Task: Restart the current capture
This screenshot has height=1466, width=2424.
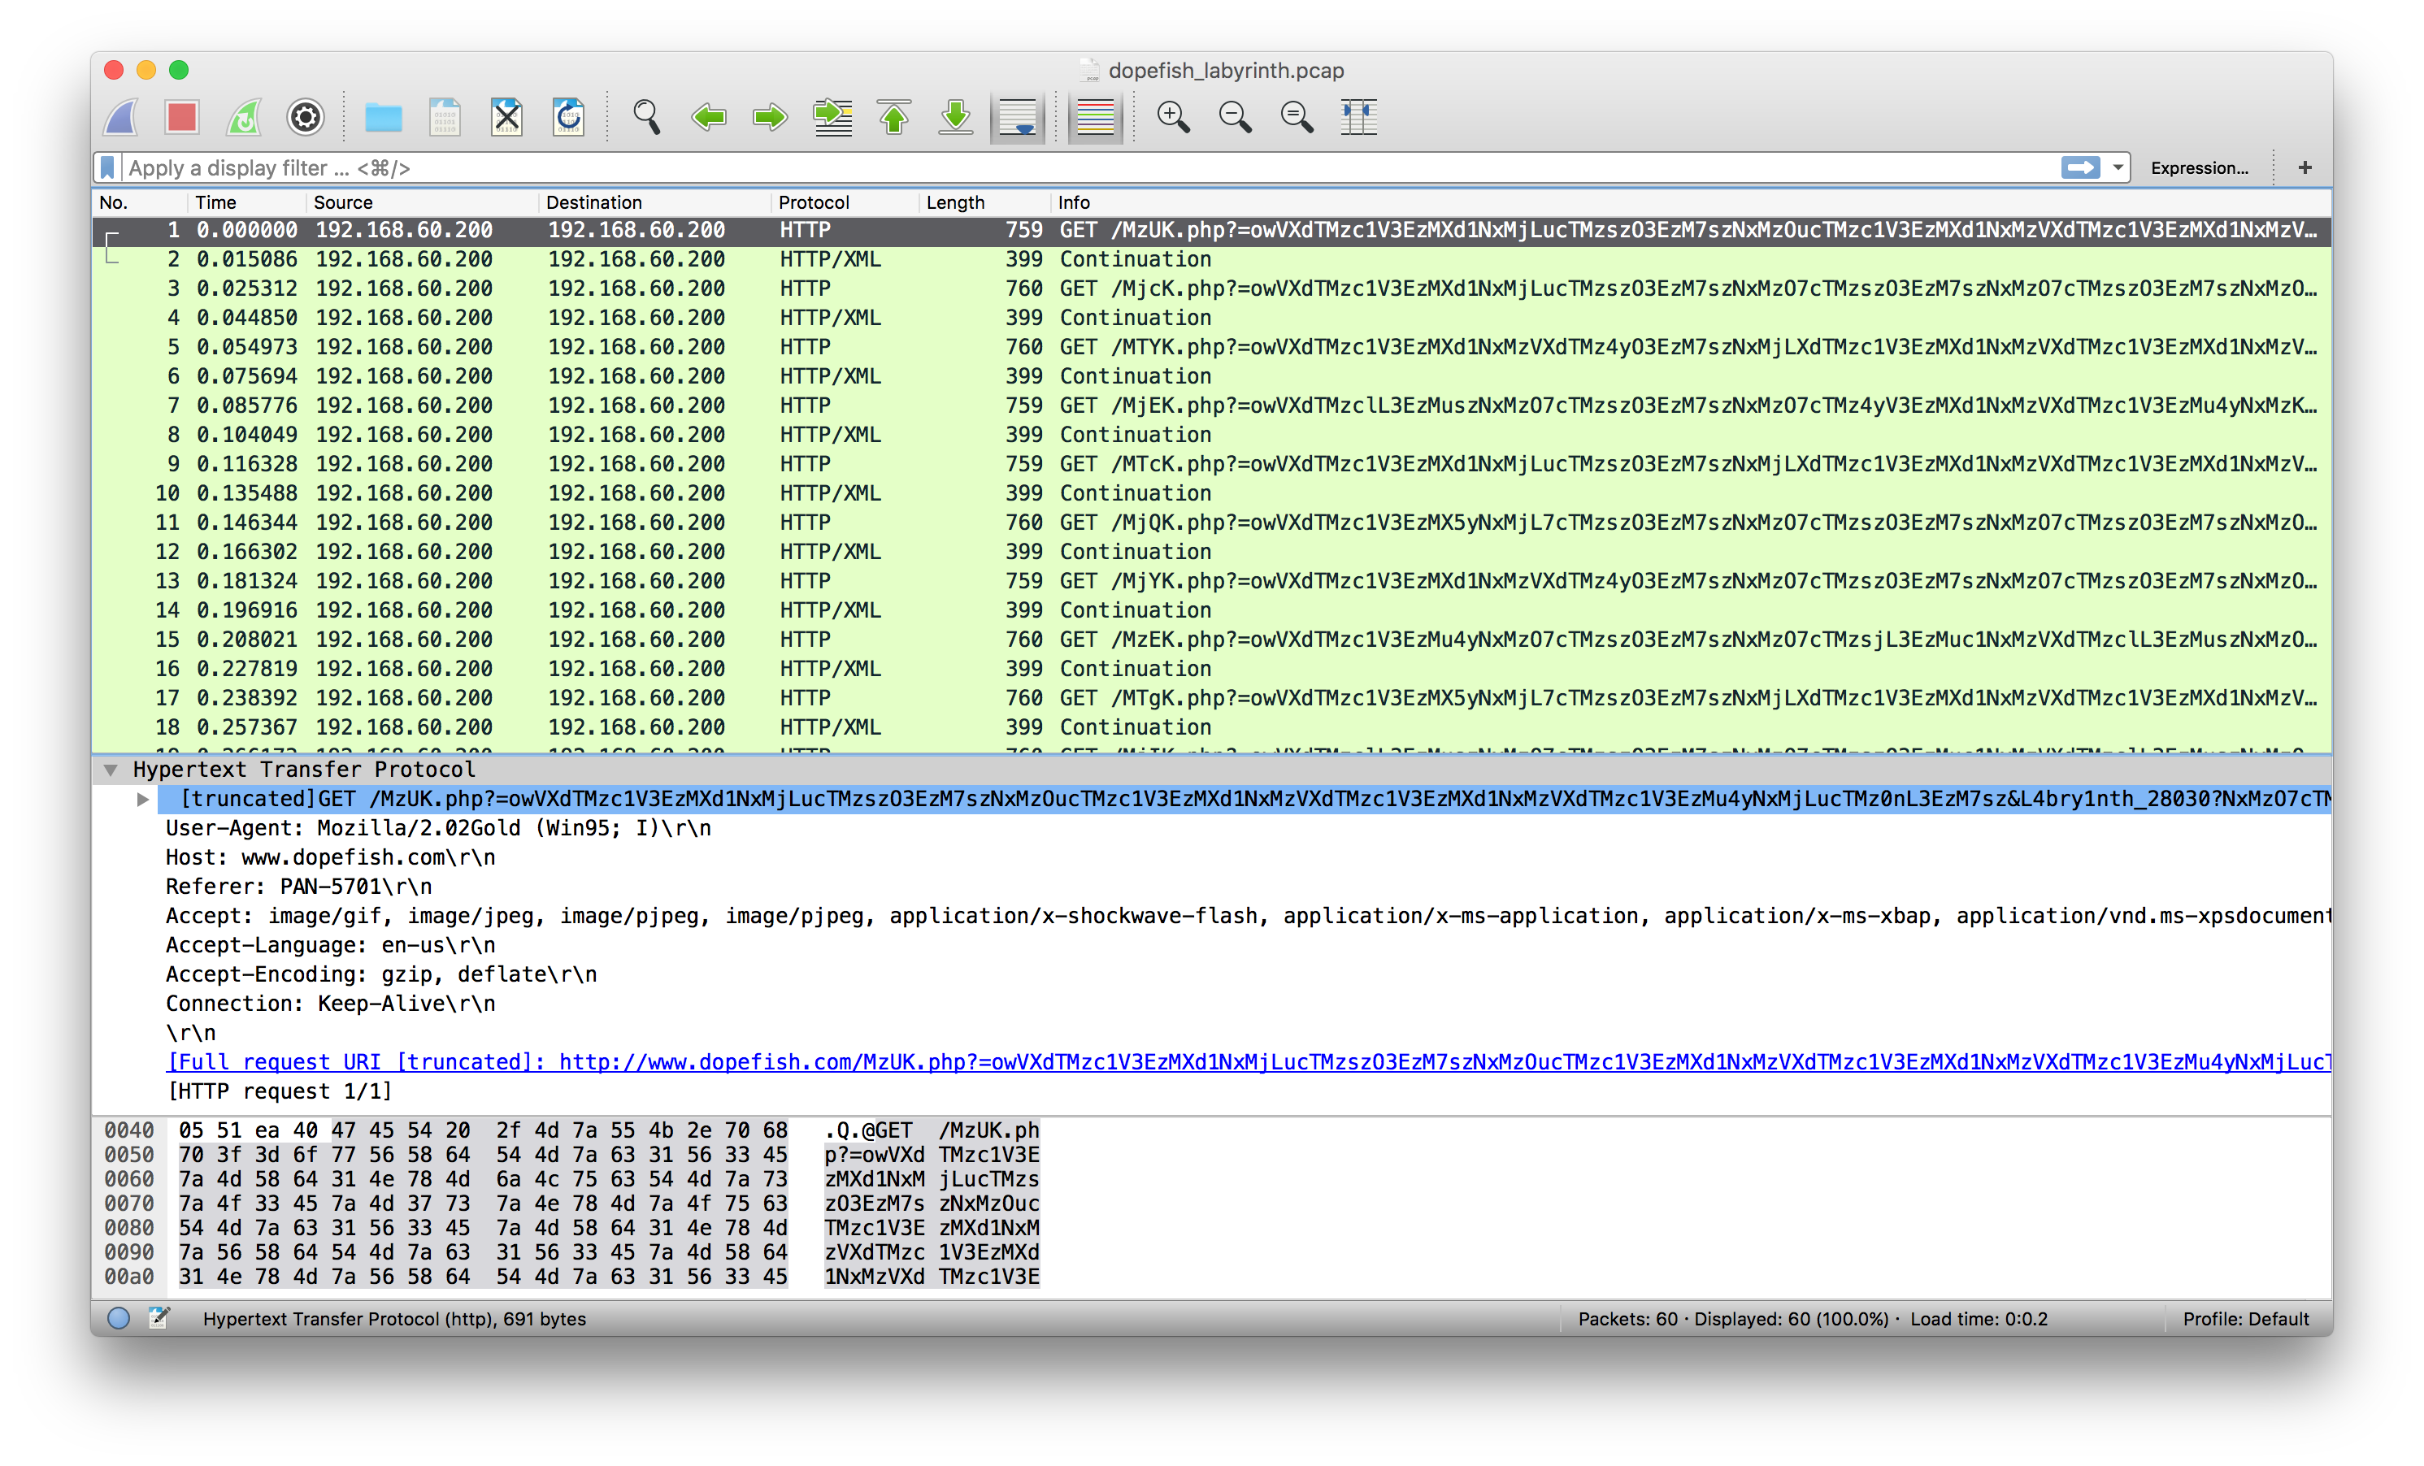Action: [x=244, y=118]
